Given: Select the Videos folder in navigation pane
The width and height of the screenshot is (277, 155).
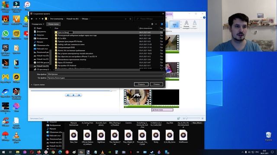Looking at the screenshot, I should 39,28.
